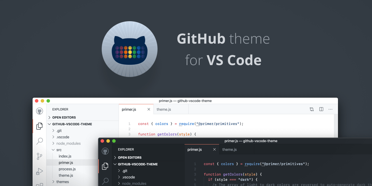Minimize the dark window with yellow button
Screen dimensions: 372x186
click(x=108, y=141)
